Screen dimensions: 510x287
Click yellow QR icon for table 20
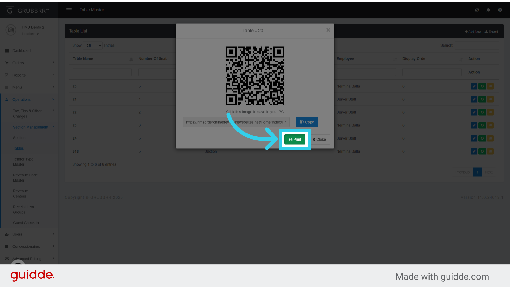tap(490, 86)
